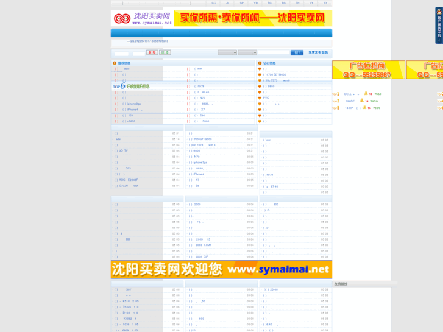Click the blue search button
The height and width of the screenshot is (332, 443).
[297, 52]
